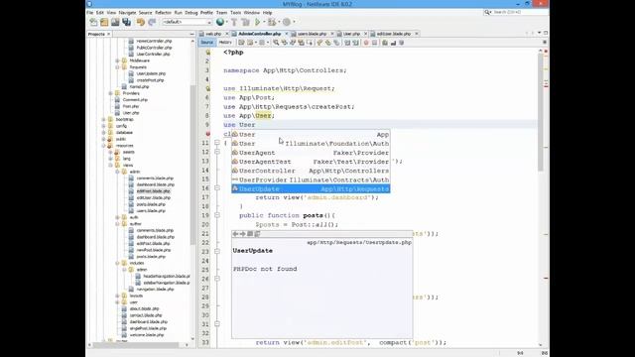The width and height of the screenshot is (635, 357).
Task: Collapse code fold at line 31
Action: 217,324
